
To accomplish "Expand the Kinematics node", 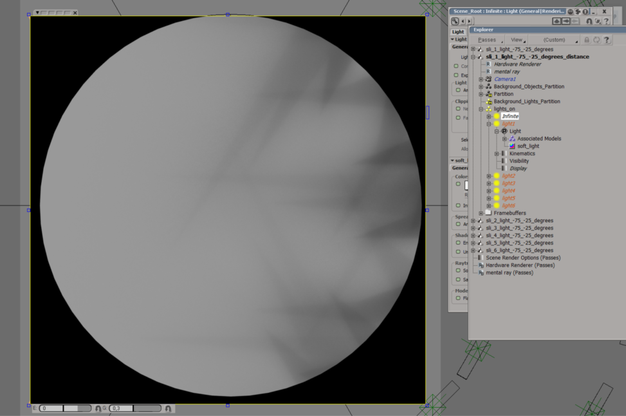I will pyautogui.click(x=497, y=154).
